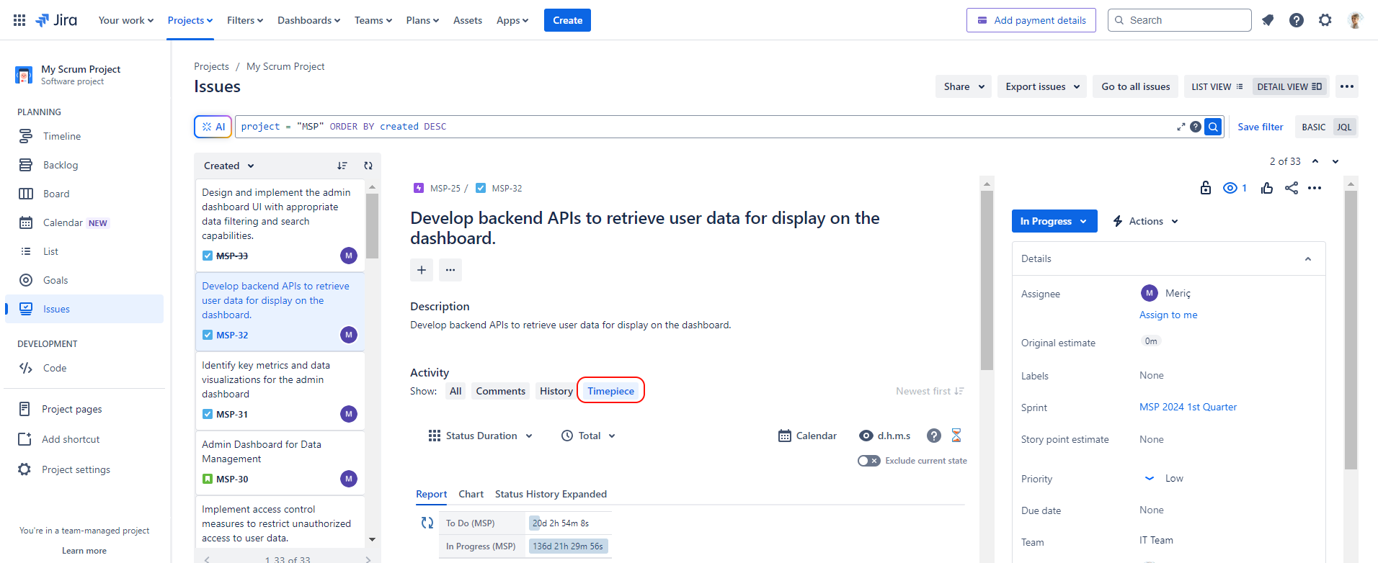Expand the Status Duration dropdown
This screenshot has height=563, width=1378.
pos(481,436)
